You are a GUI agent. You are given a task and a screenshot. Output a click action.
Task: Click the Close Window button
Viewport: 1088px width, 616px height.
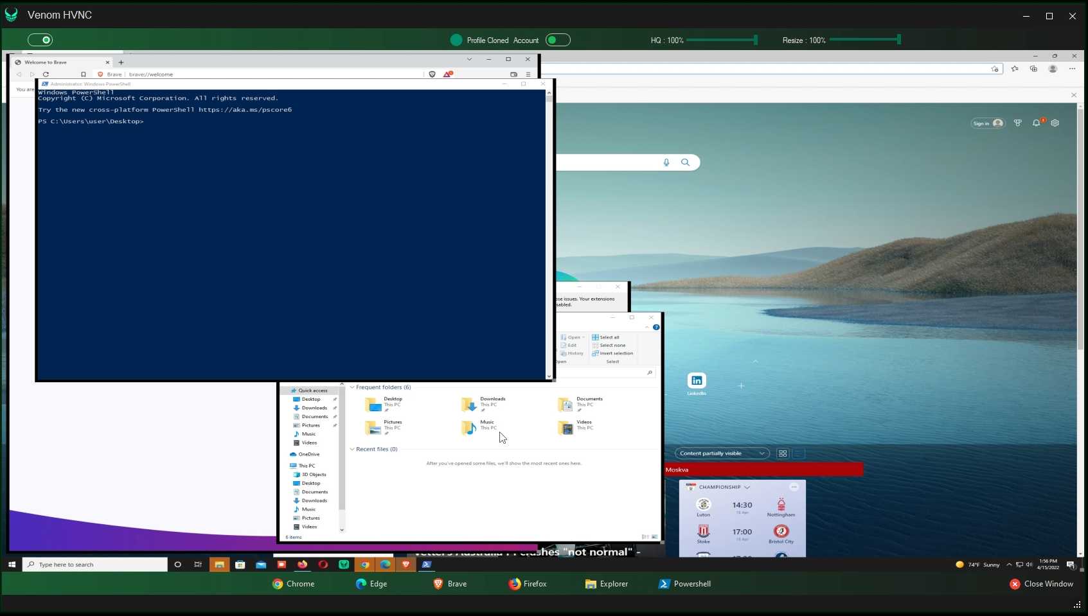pyautogui.click(x=1042, y=584)
